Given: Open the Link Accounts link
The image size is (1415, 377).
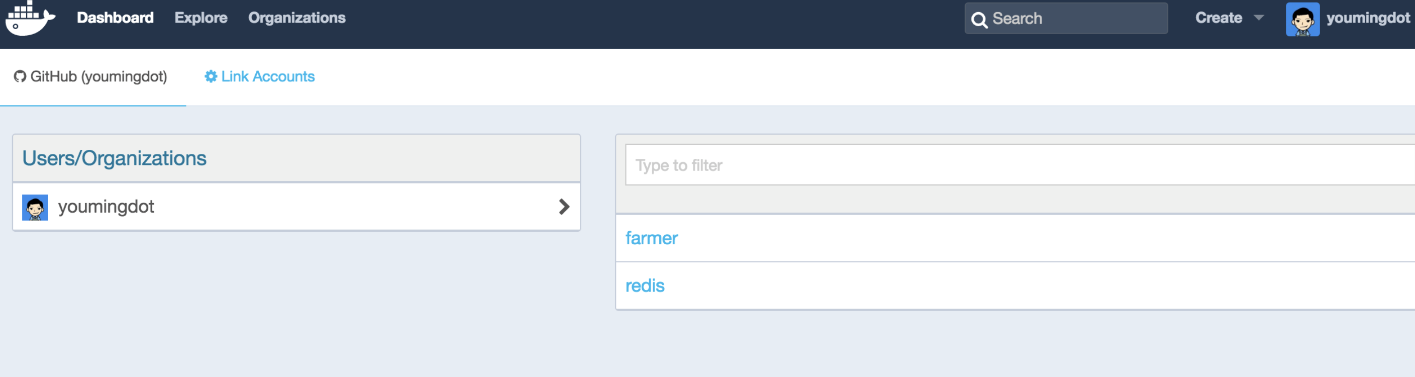Looking at the screenshot, I should [x=267, y=76].
